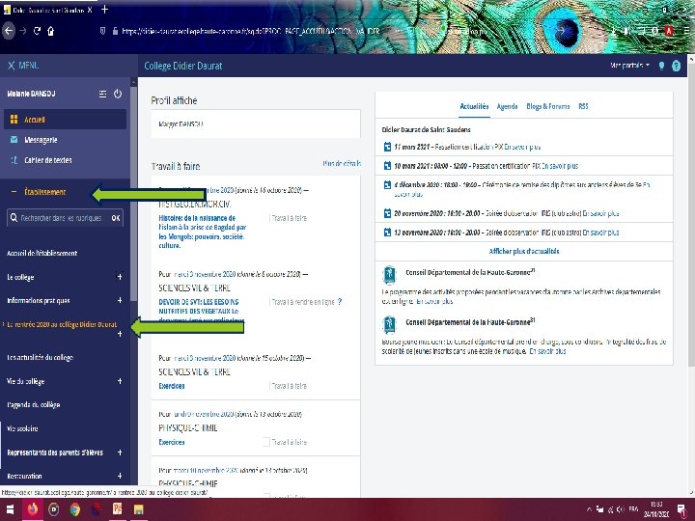Screen dimensions: 695x521
Task: Open the Histoire: de la naissance de l'Islam homework link
Action: 203,232
